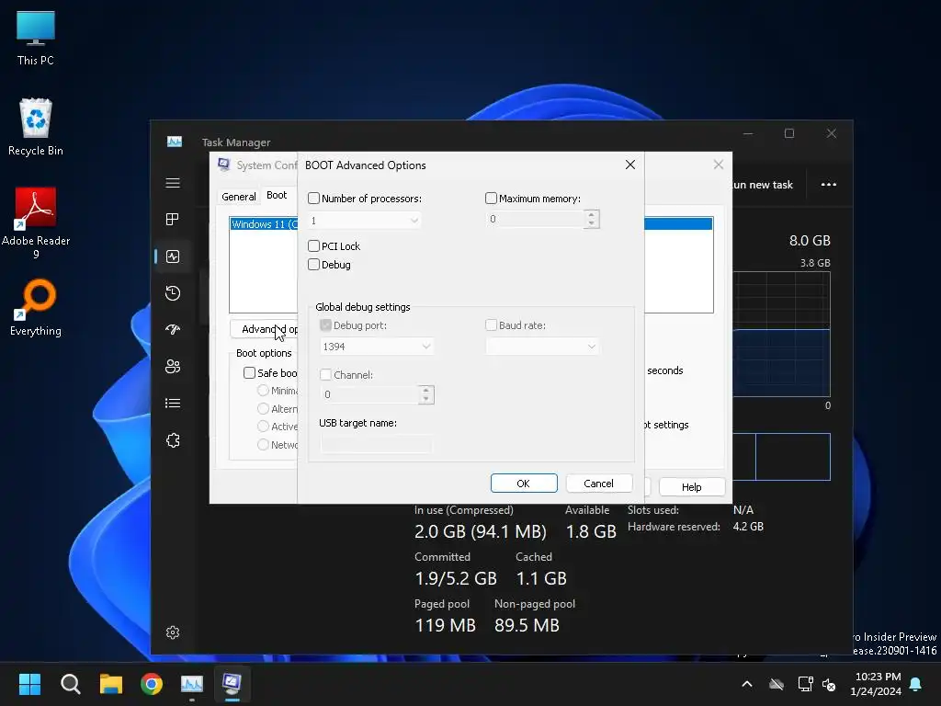
Task: Click Help button in System Configuration
Action: (x=691, y=487)
